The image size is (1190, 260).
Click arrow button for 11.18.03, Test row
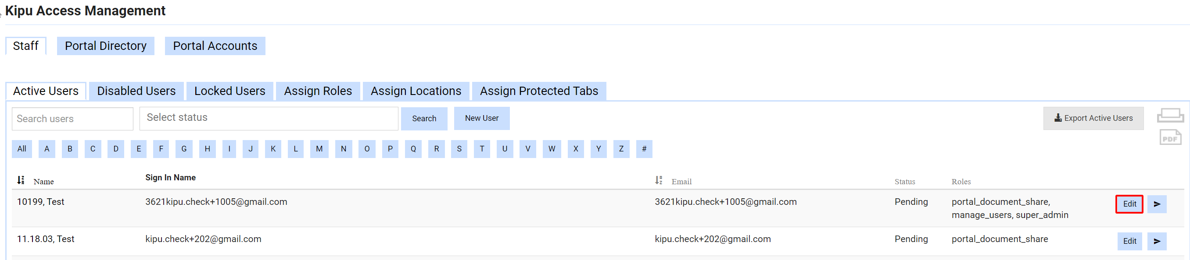pos(1157,241)
